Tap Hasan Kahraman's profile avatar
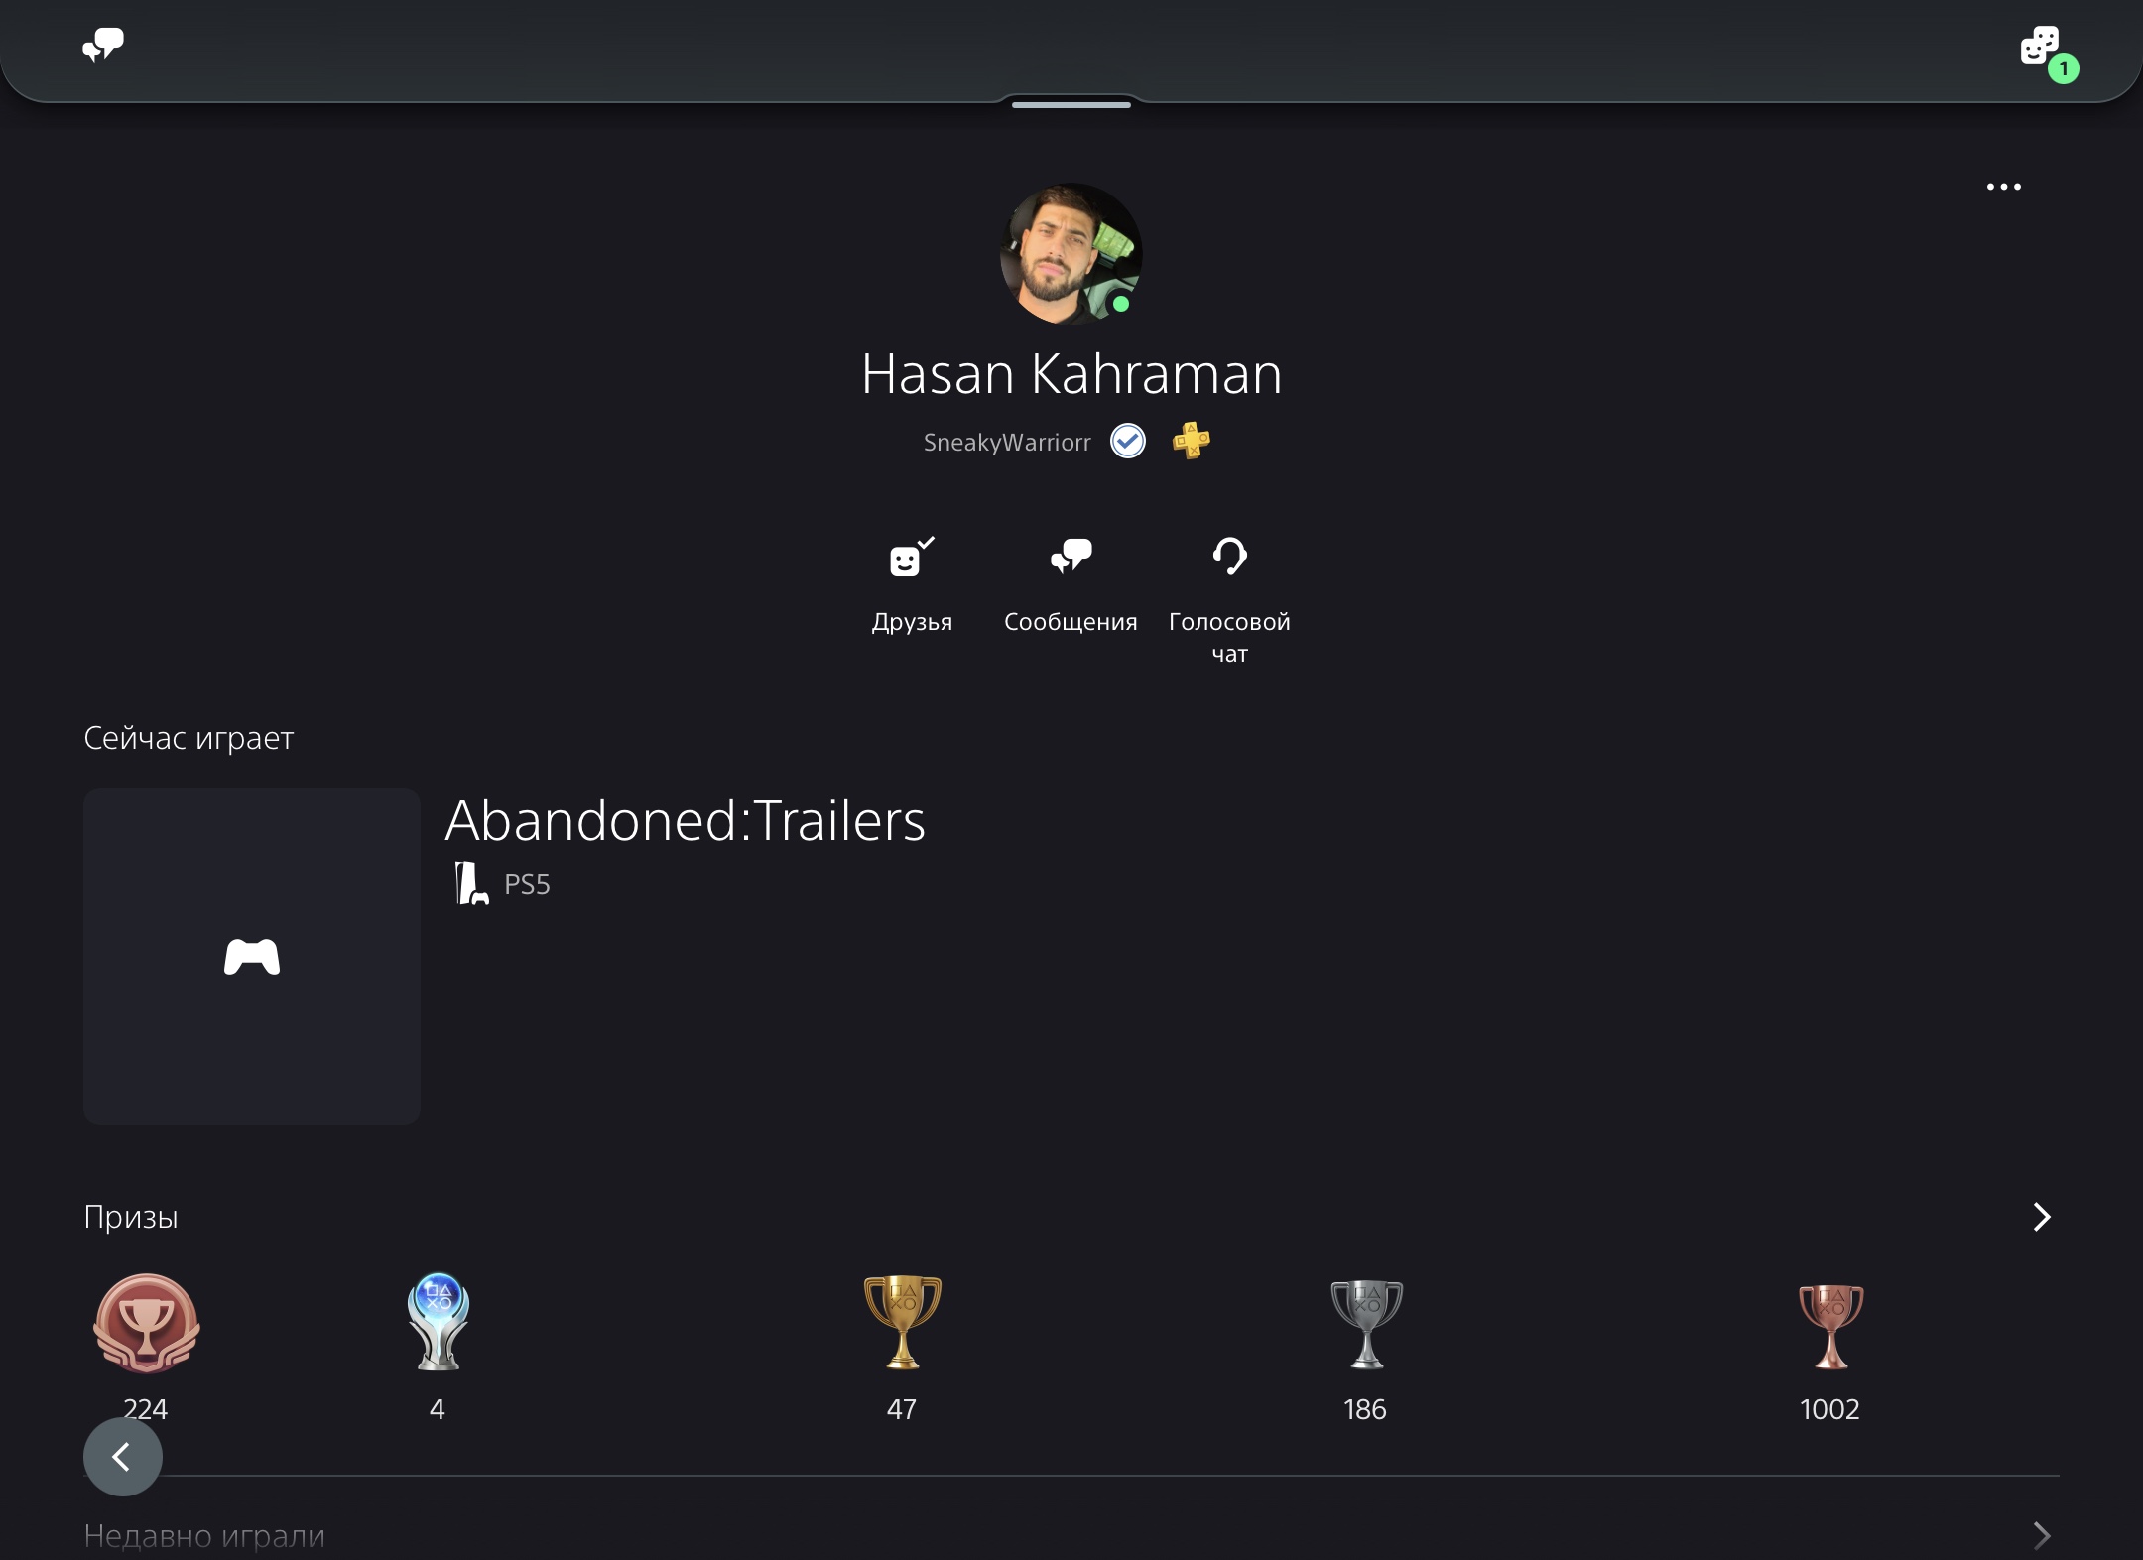The height and width of the screenshot is (1560, 2143). [x=1071, y=254]
